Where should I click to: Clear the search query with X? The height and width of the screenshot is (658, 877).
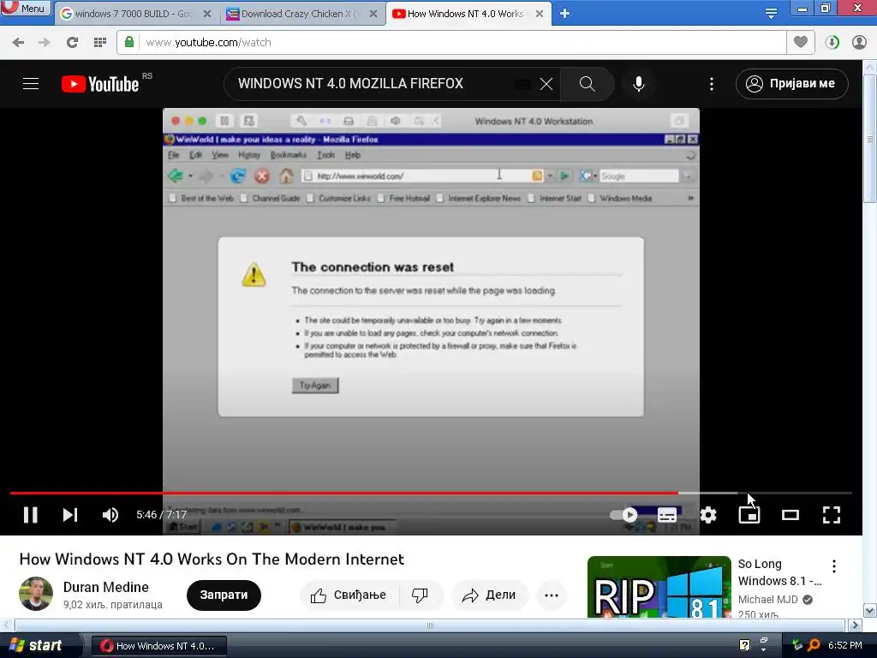pos(546,84)
